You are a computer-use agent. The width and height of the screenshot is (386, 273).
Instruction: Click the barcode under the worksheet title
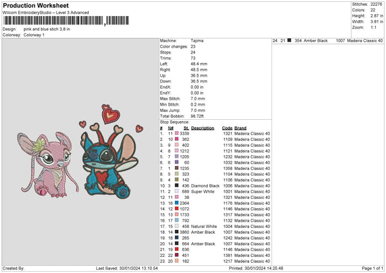66,21
